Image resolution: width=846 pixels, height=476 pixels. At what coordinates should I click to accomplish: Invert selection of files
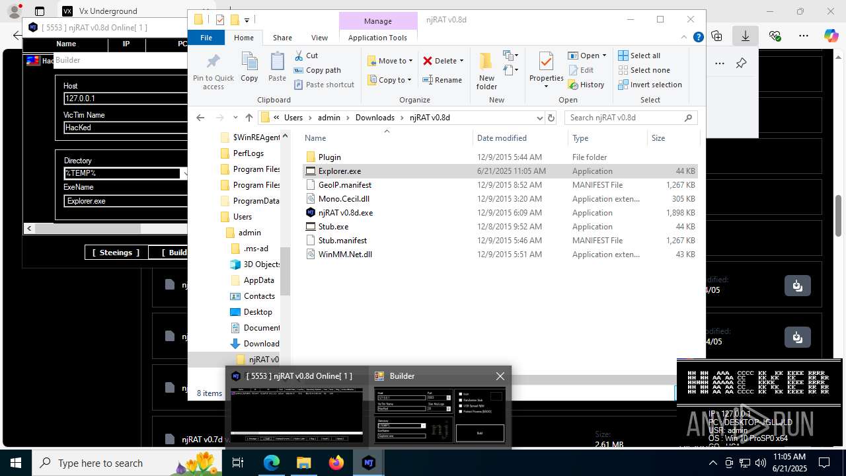pyautogui.click(x=650, y=85)
